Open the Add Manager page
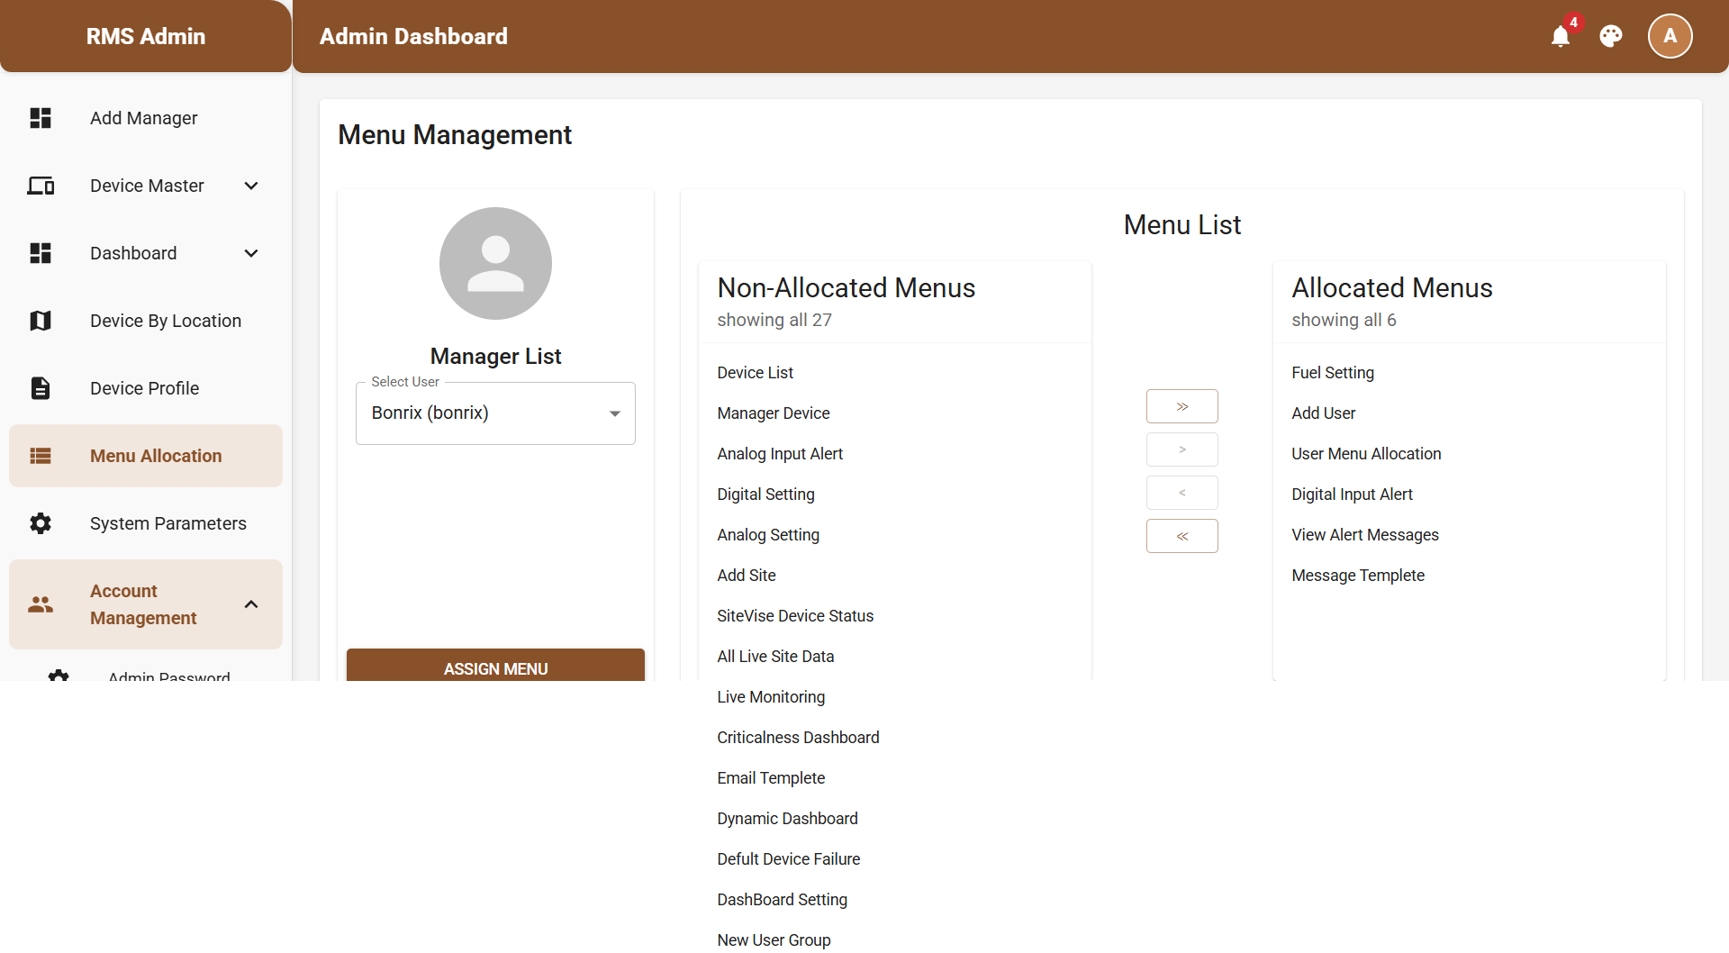 146,118
